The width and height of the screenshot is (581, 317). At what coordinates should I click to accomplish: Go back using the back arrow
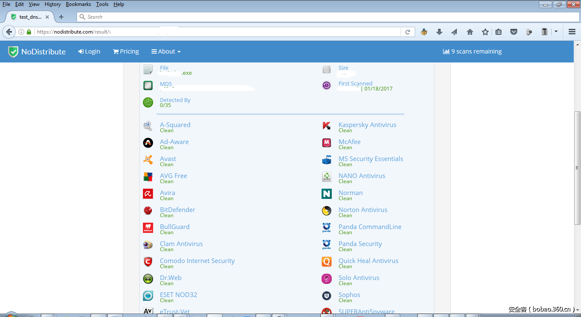pos(9,32)
